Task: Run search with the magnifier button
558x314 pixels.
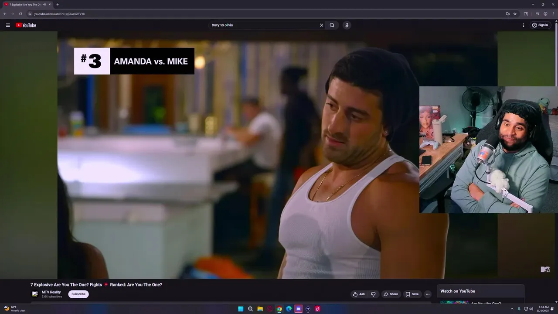Action: pos(332,25)
